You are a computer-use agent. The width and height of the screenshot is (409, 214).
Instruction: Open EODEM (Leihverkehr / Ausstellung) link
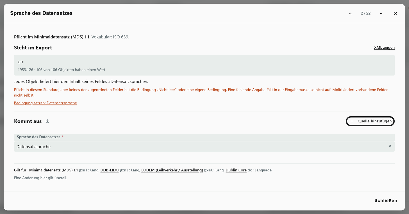pyautogui.click(x=172, y=170)
